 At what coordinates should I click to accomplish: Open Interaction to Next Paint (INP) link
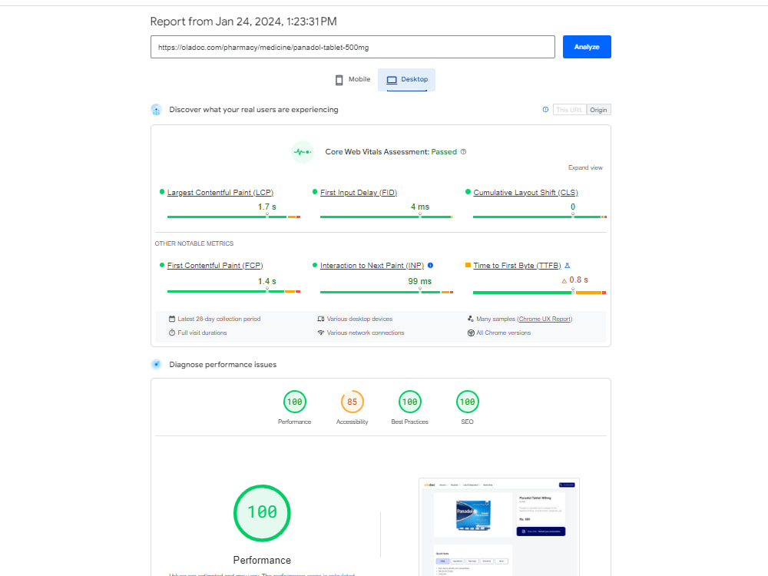(372, 266)
